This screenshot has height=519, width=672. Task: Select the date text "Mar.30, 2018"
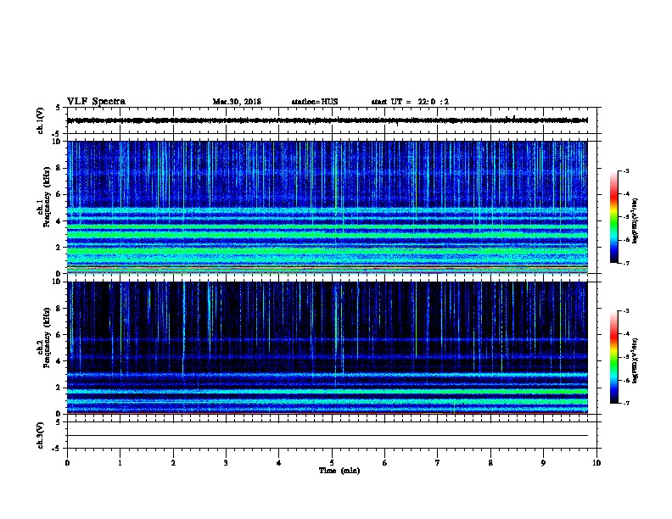237,102
